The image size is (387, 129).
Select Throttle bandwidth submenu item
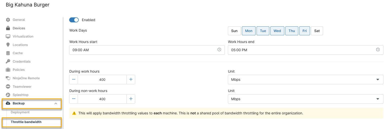(26, 122)
